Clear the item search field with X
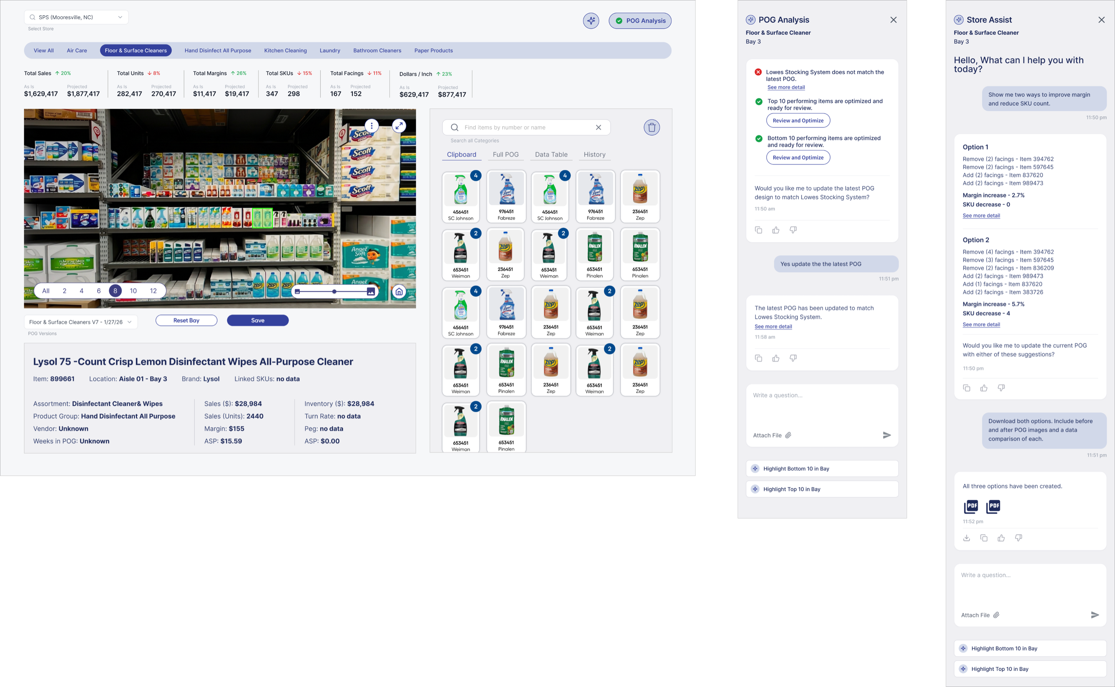Viewport: 1115px width, 687px height. [598, 128]
